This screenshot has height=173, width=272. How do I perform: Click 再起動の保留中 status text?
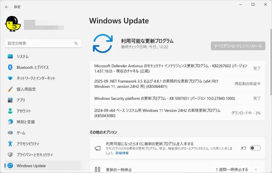248,84
